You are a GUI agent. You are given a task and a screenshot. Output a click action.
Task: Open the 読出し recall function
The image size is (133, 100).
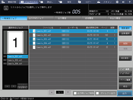(x=48, y=2)
